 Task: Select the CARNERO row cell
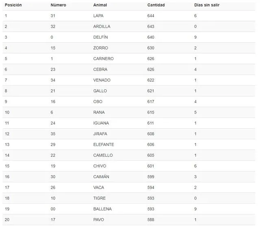104,58
